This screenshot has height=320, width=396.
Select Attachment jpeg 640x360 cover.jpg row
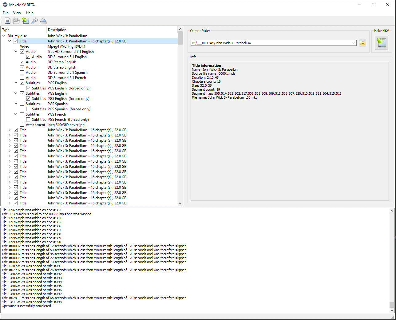point(89,125)
